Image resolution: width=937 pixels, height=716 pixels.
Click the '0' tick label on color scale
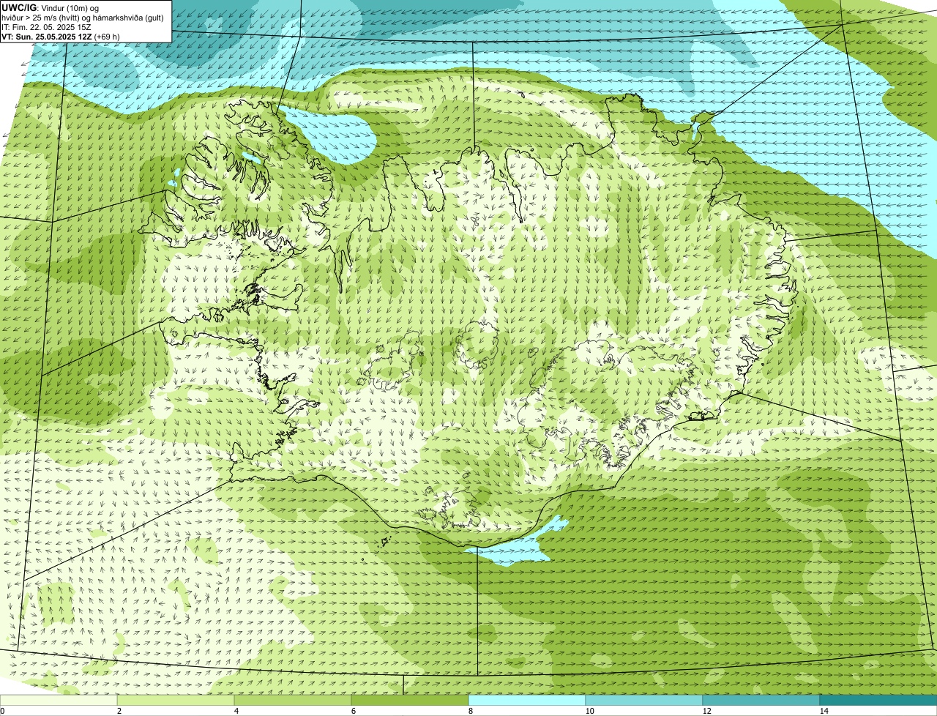coord(3,711)
